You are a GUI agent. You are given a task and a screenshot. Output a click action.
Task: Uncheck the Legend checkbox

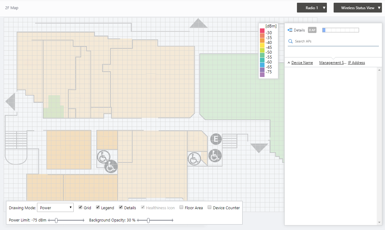click(x=98, y=207)
